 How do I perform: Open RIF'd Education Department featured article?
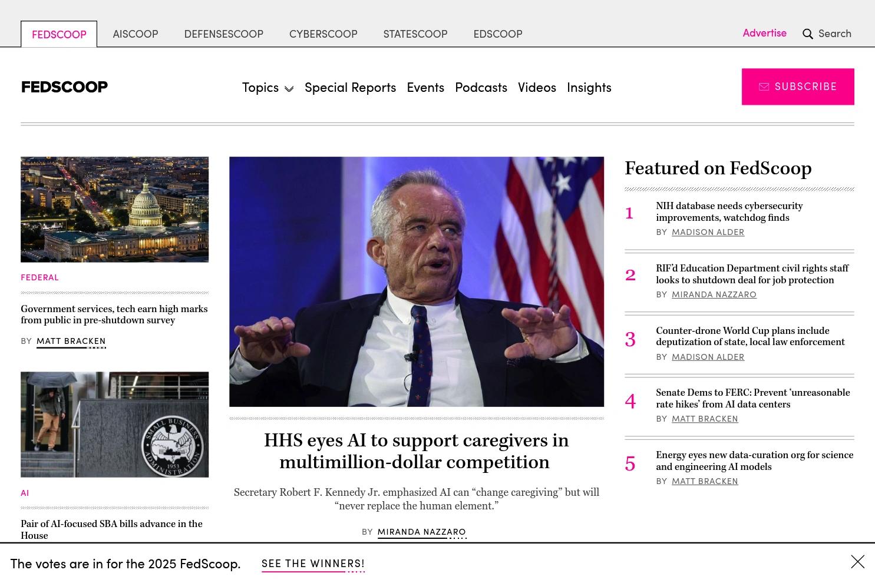[752, 274]
